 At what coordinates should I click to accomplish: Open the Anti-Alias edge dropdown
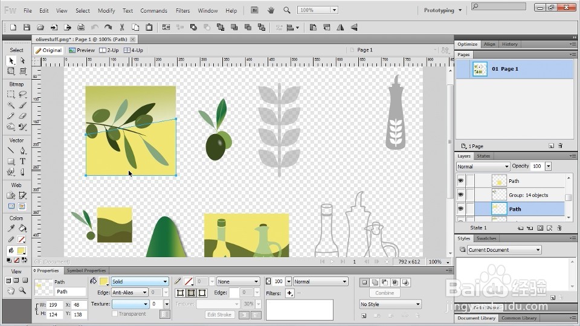coord(129,292)
